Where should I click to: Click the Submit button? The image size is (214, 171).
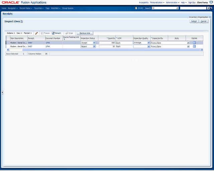tap(194, 21)
